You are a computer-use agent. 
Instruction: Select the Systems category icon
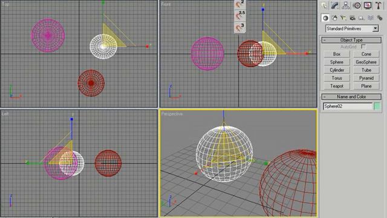(x=379, y=18)
